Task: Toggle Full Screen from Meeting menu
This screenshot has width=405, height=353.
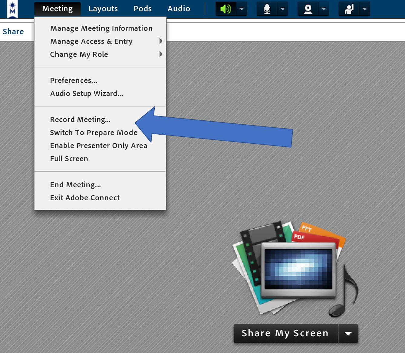Action: click(x=69, y=159)
